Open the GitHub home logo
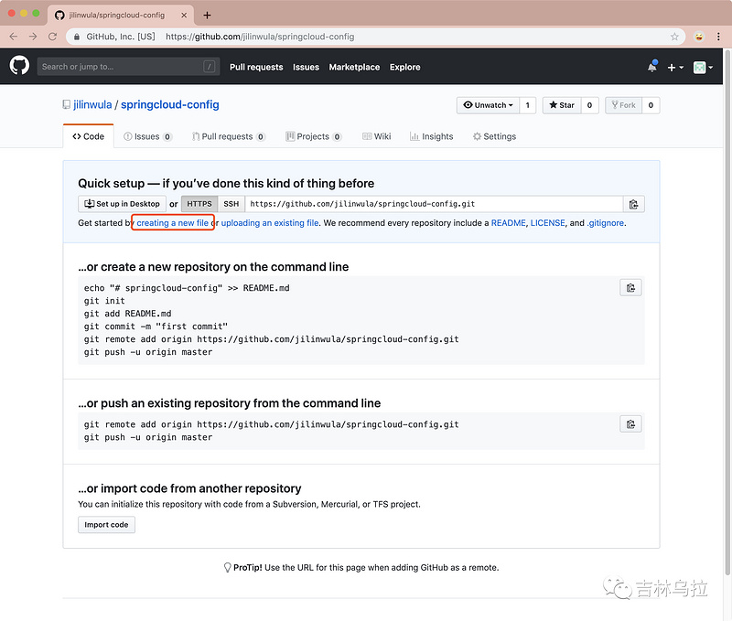732x621 pixels. point(19,66)
